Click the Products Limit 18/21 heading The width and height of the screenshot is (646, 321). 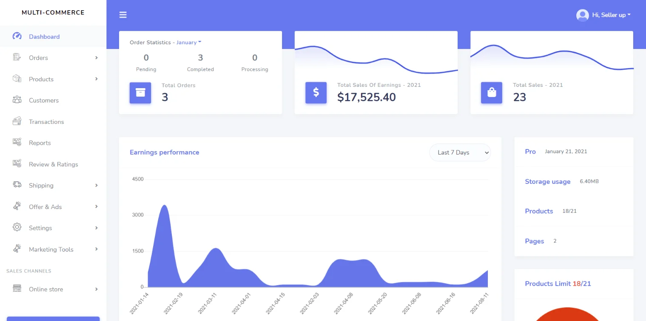558,284
